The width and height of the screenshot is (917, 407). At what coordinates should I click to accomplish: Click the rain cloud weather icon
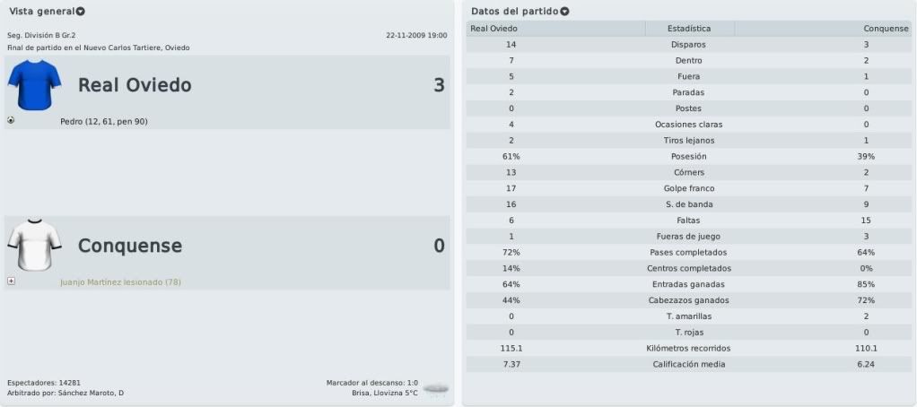pos(436,388)
